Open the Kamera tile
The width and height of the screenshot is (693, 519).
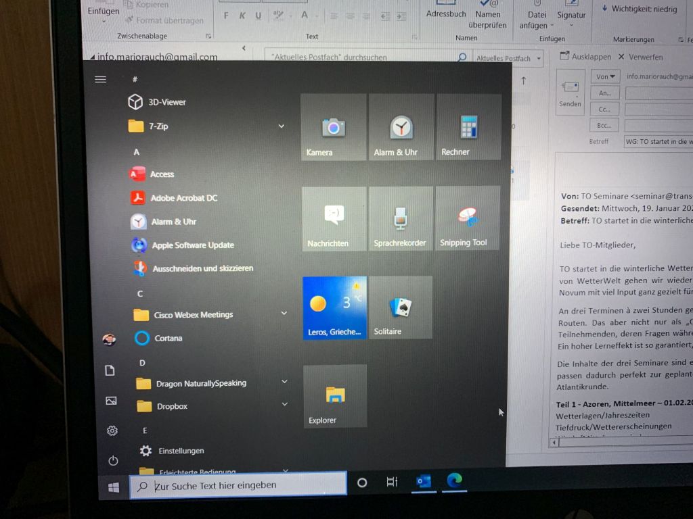coord(333,128)
